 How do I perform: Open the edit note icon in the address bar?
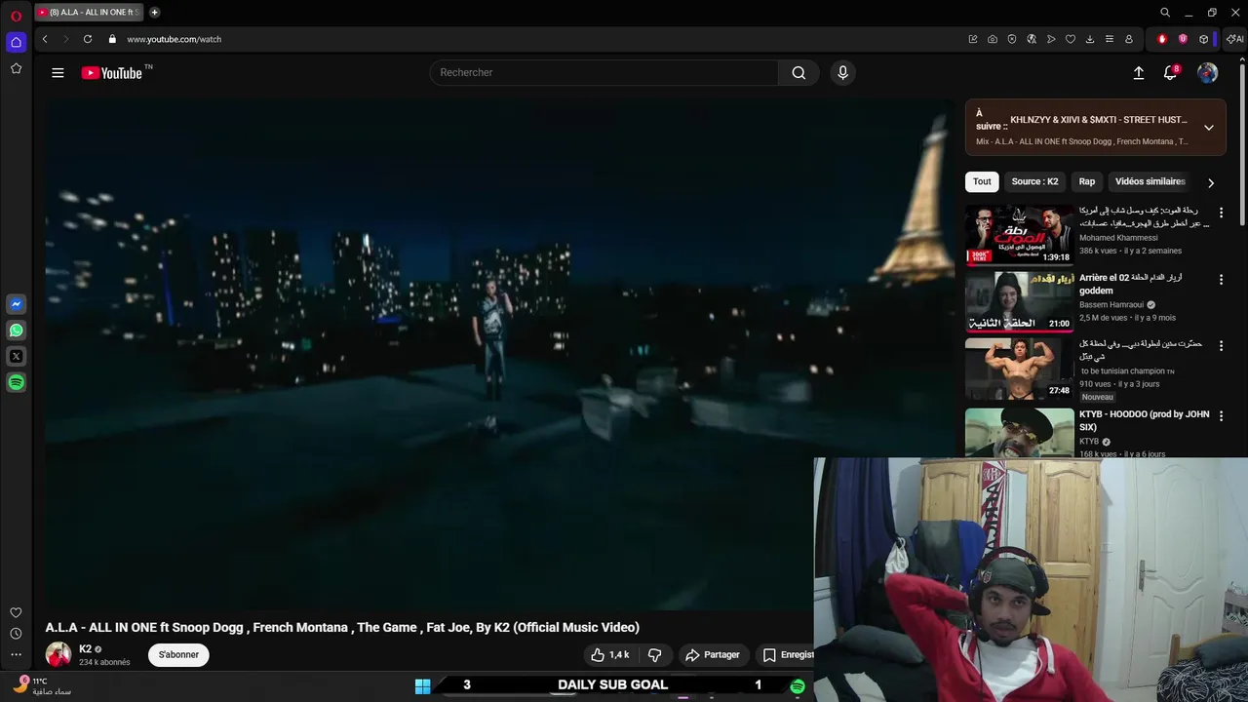[973, 39]
